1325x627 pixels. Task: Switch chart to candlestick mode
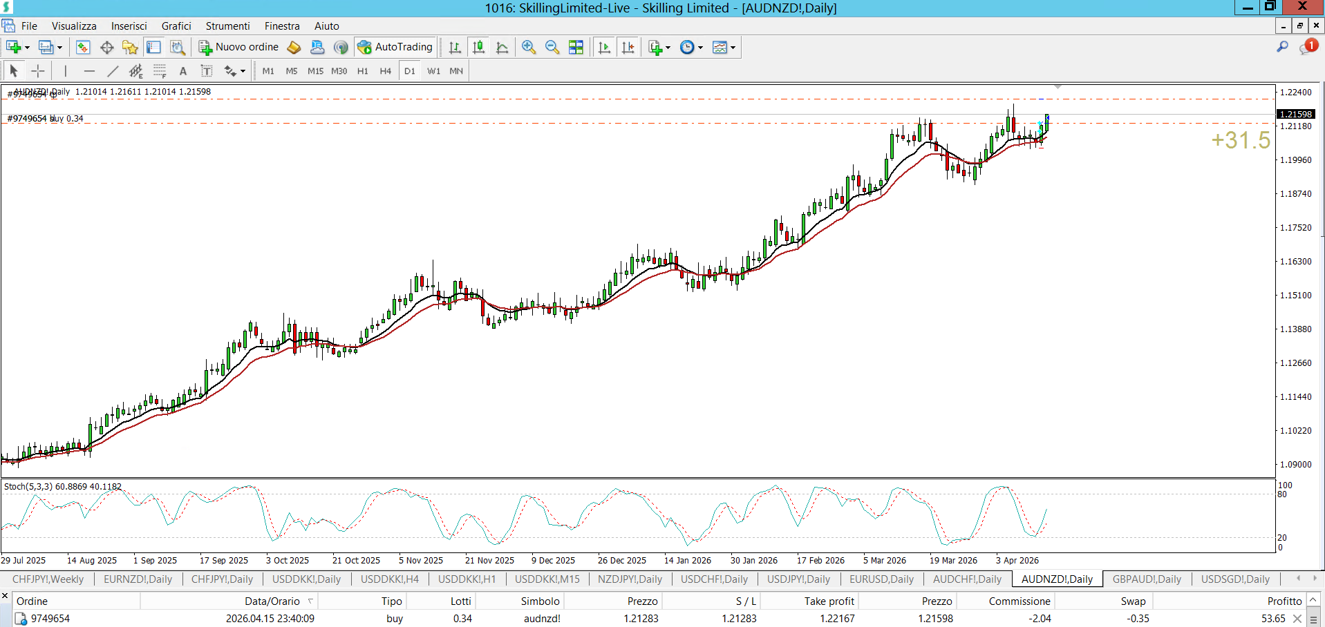tap(478, 47)
